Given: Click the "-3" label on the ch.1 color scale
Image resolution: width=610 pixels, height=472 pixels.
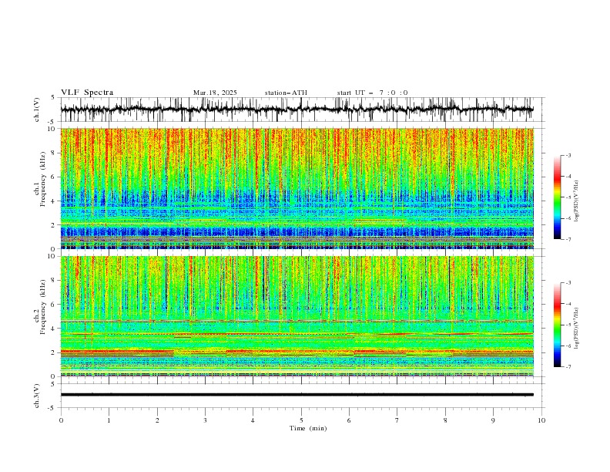Looking at the screenshot, I should click(568, 155).
